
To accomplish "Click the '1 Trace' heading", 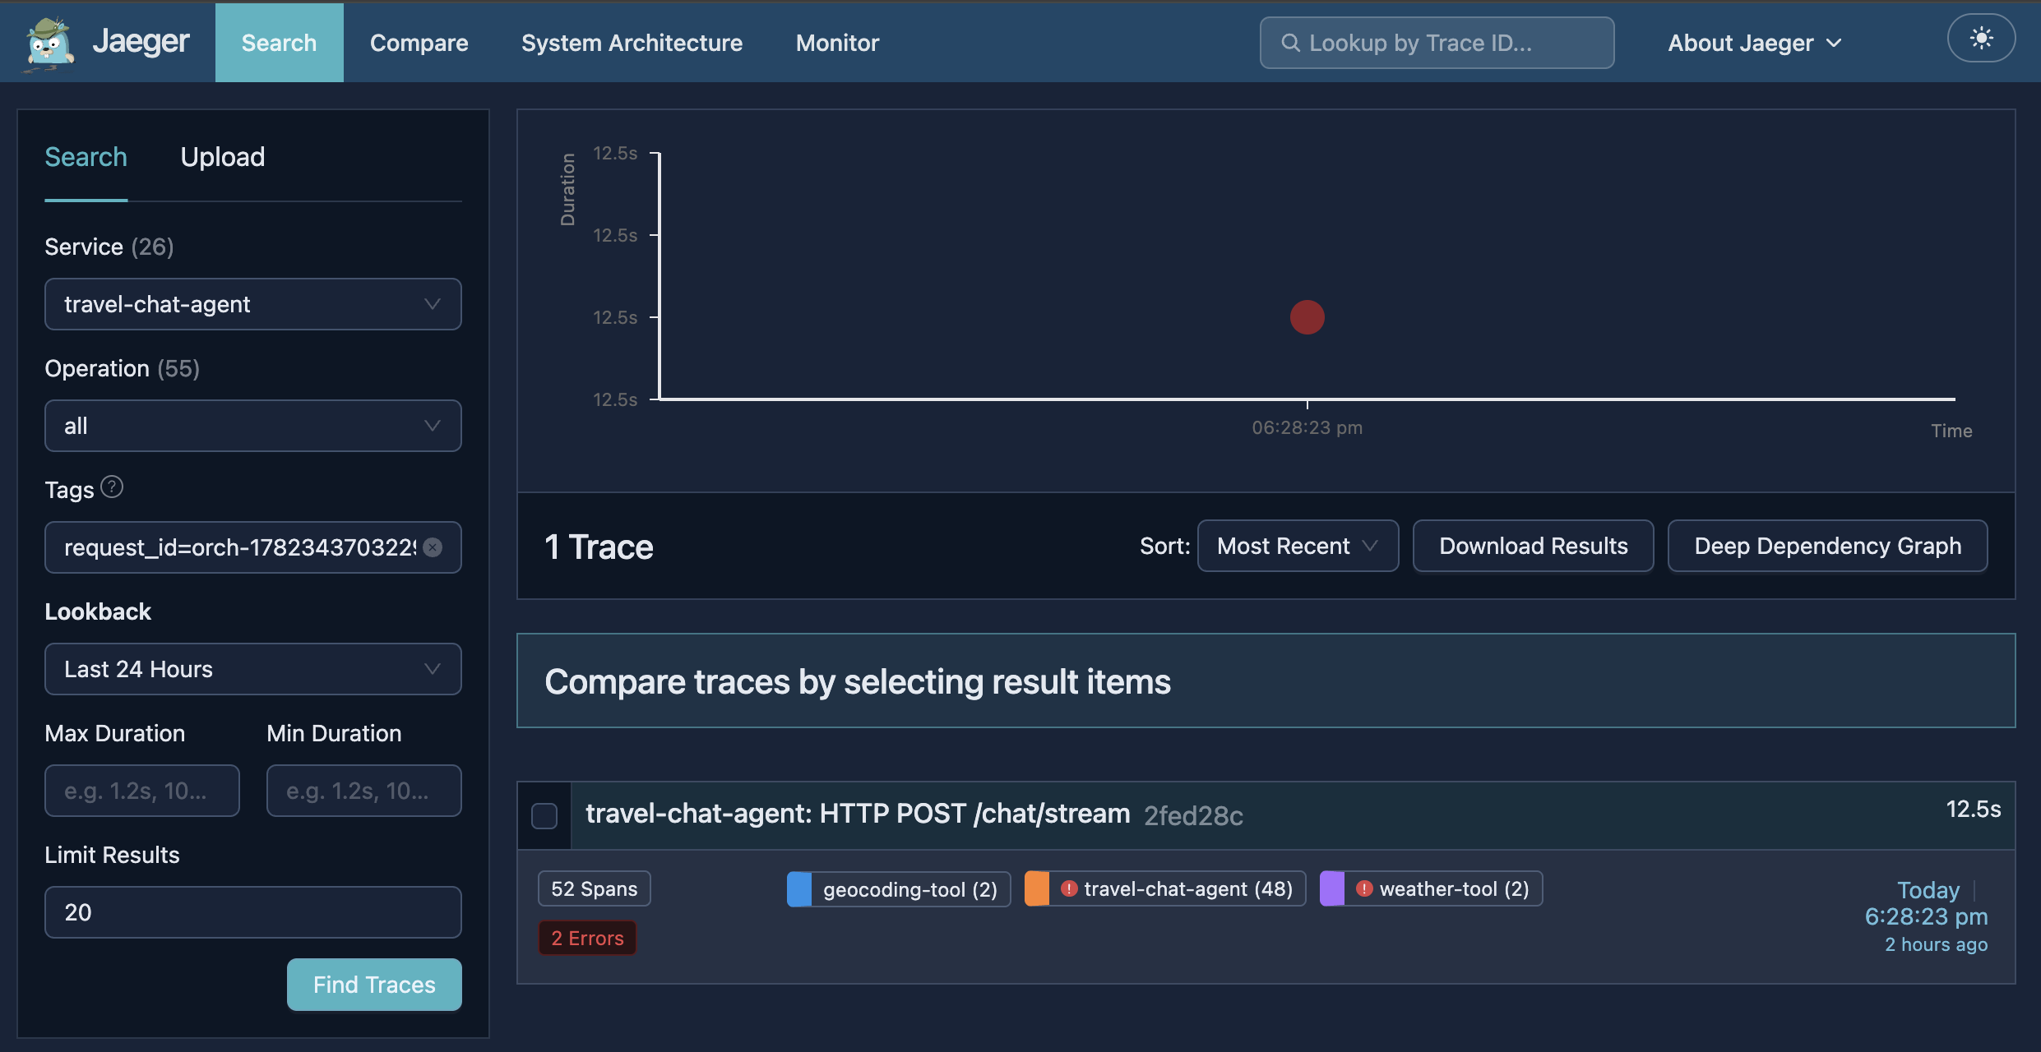I will point(599,547).
